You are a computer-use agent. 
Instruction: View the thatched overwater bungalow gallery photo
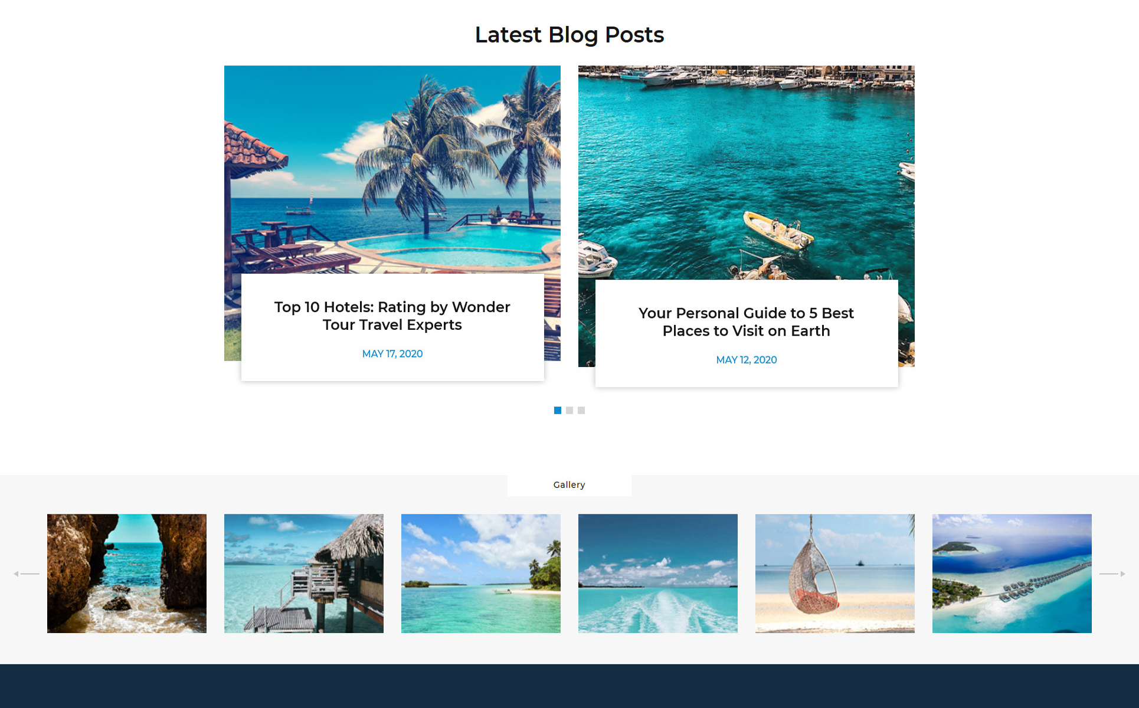(304, 573)
